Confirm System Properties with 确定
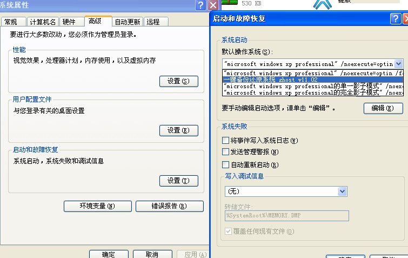 109,254
